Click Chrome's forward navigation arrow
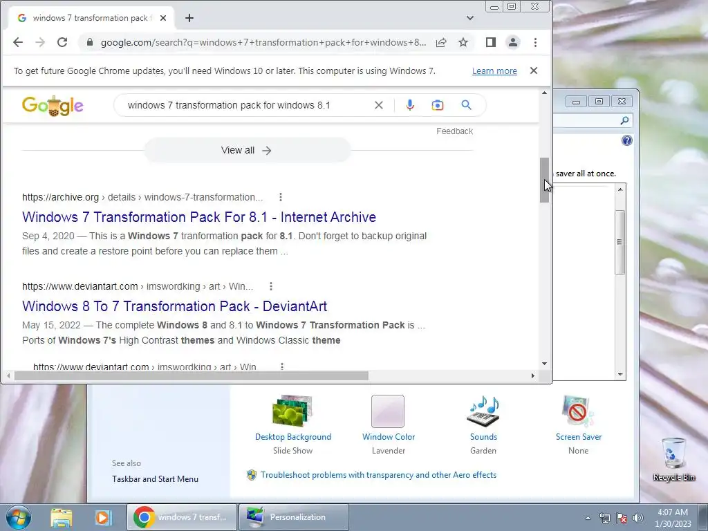This screenshot has height=531, width=708. (x=40, y=42)
